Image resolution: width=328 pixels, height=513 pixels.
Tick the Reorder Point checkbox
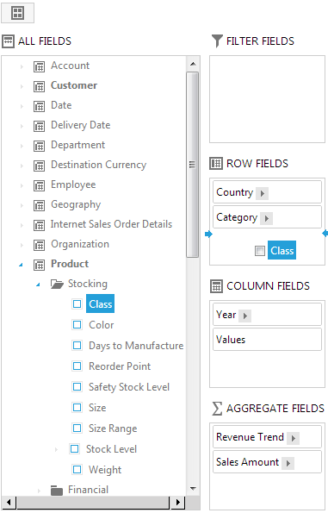tap(77, 366)
